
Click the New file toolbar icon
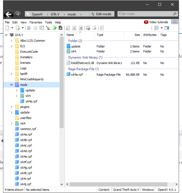point(7,28)
